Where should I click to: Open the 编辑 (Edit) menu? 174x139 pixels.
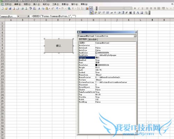click(17, 4)
